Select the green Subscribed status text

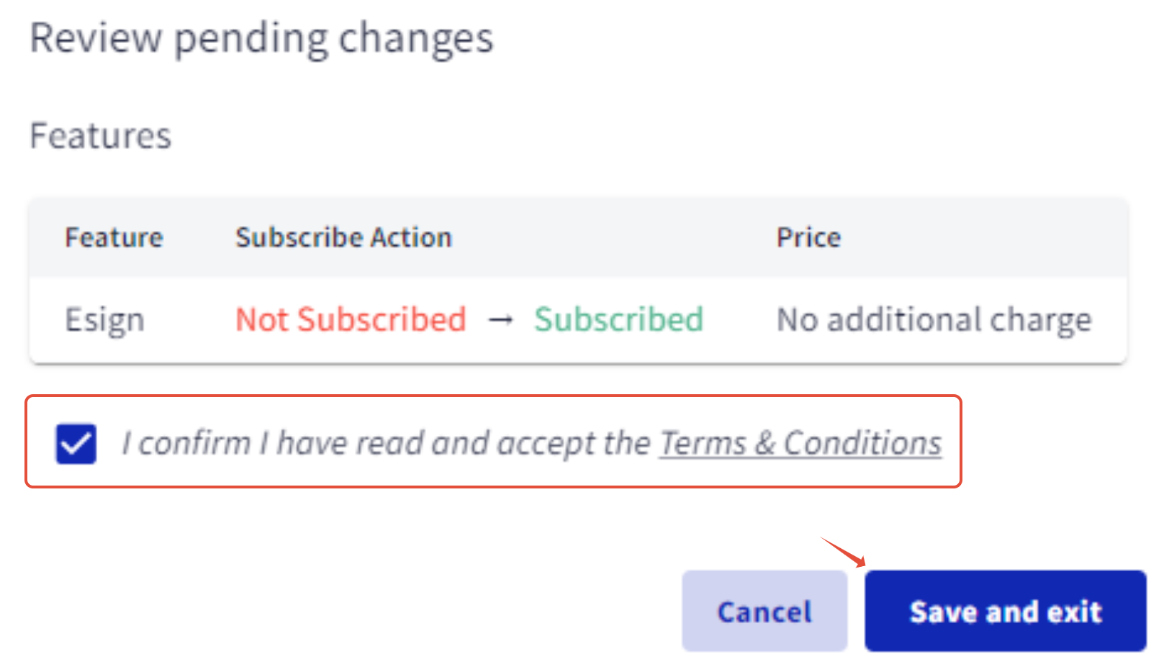(x=618, y=319)
